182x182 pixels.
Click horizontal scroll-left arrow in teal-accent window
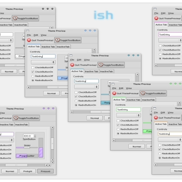pyautogui.click(x=72, y=112)
